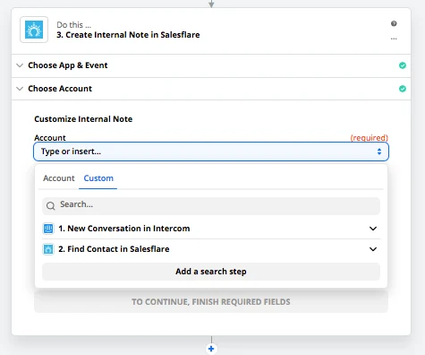Click the magnifier icon in the search box
The image size is (425, 355).
(x=51, y=206)
